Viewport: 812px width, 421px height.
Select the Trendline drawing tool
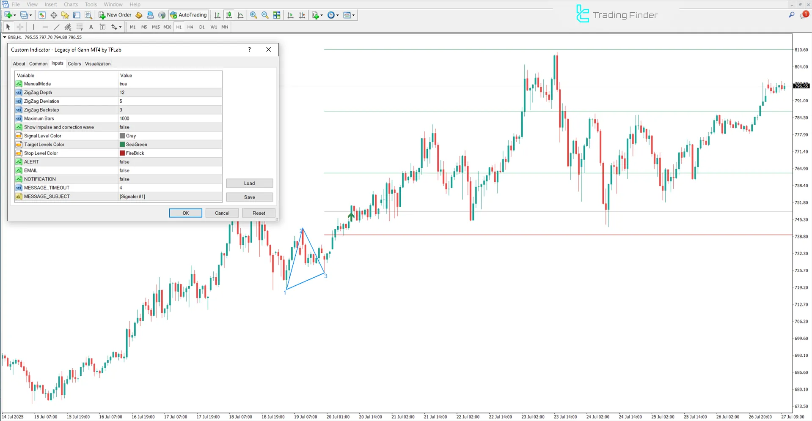[56, 27]
